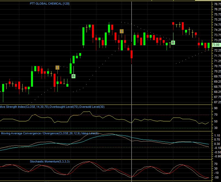The height and width of the screenshot is (182, 221).
Task: Click the 71.25 value on the price axis
Action: pos(217,61)
